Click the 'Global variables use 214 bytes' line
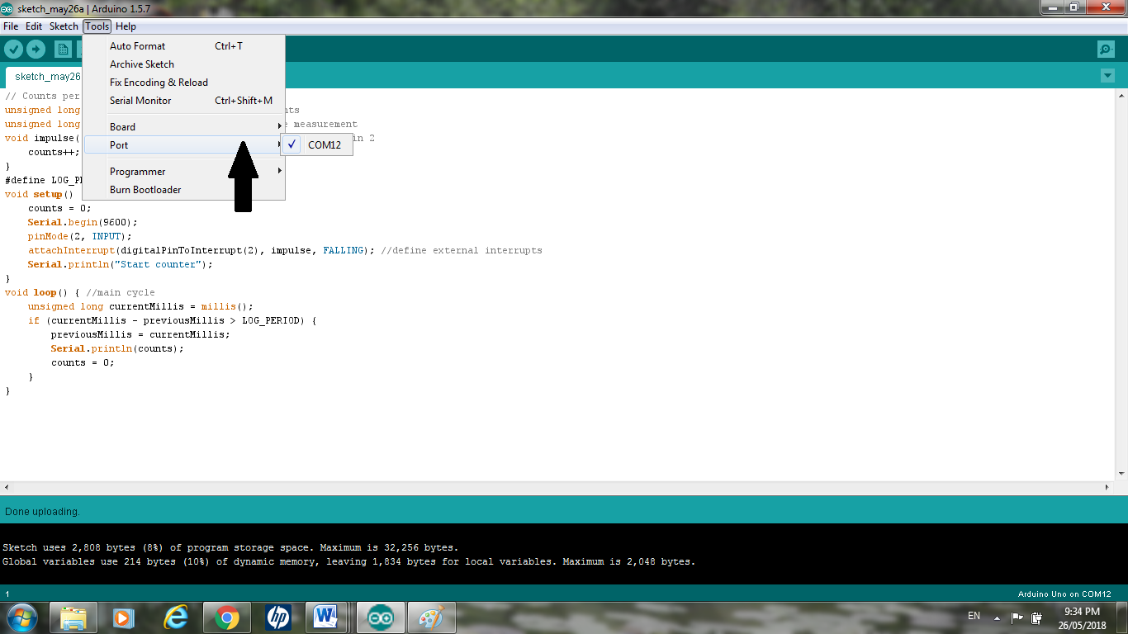 pos(349,561)
